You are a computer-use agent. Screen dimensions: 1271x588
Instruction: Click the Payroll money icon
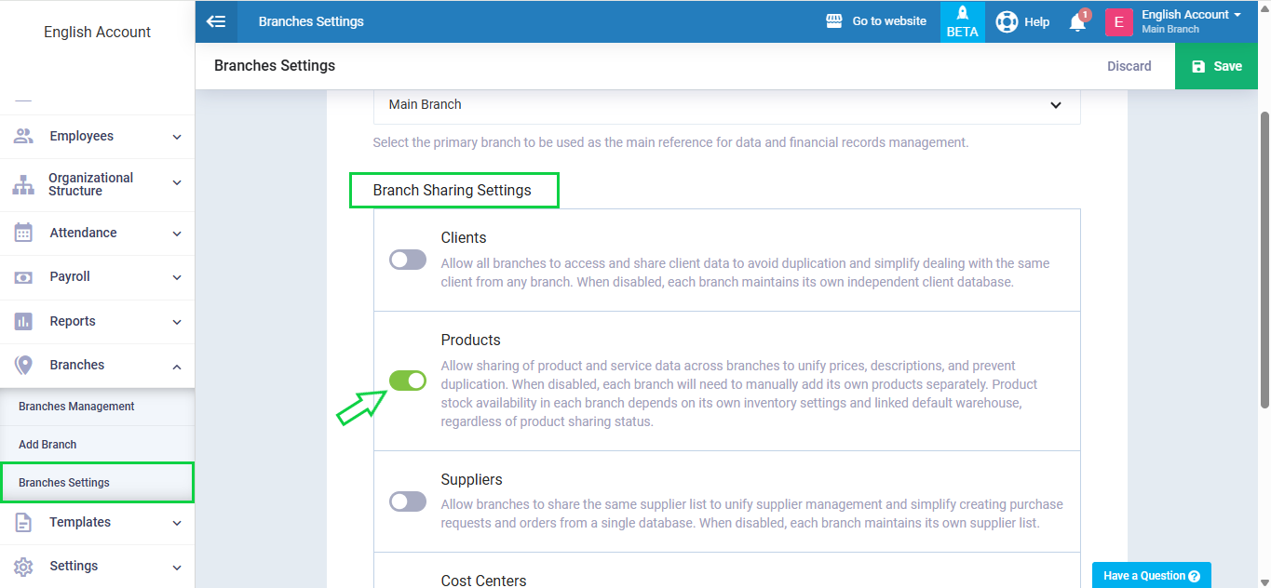point(23,276)
